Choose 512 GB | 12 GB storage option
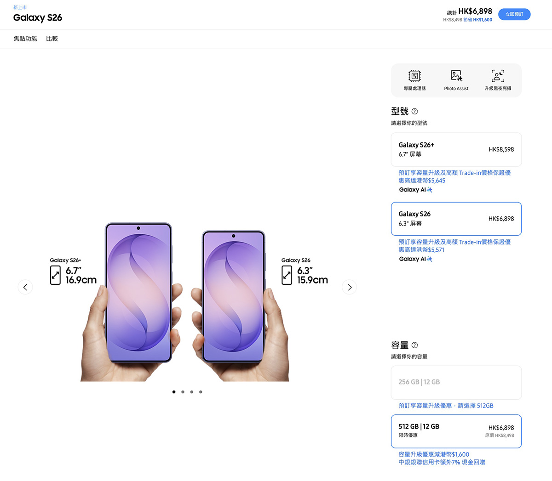This screenshot has width=552, height=481. click(456, 431)
